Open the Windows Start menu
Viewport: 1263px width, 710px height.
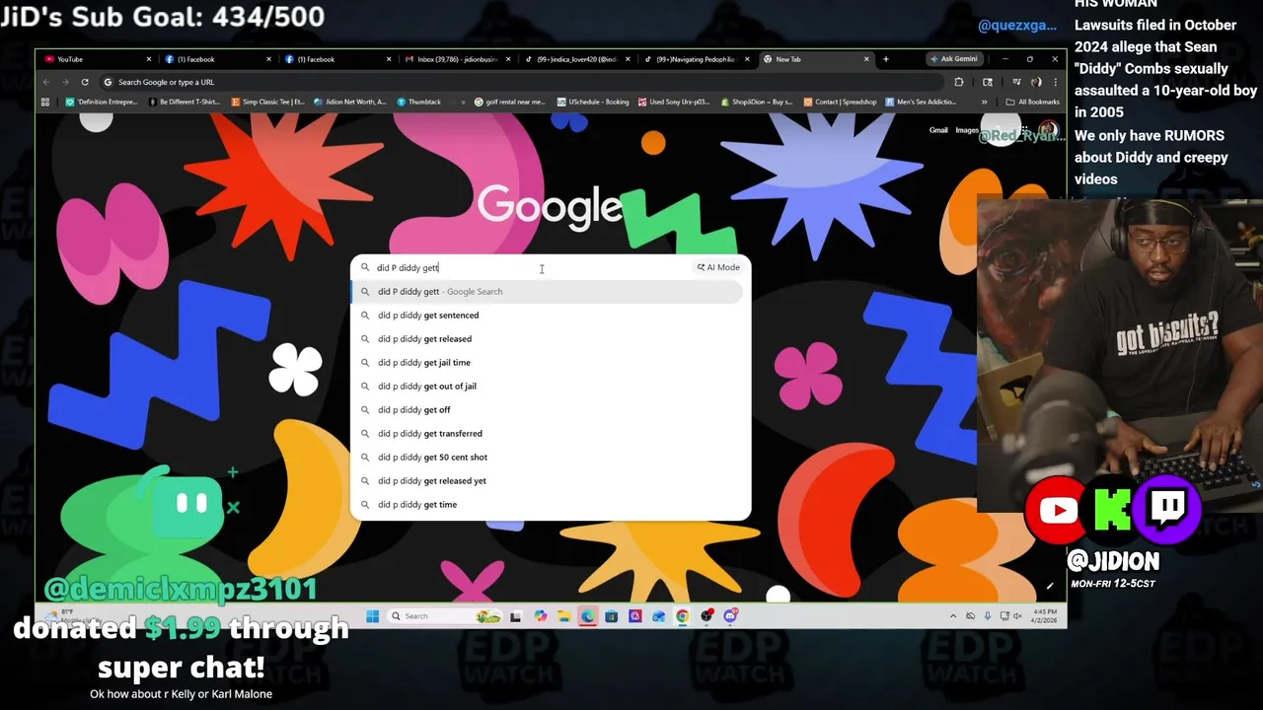pos(372,616)
